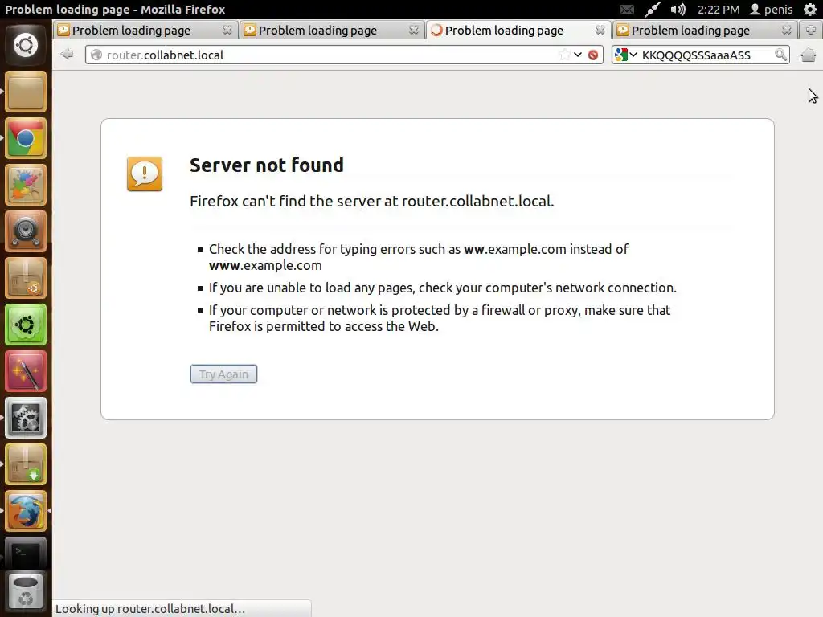Open the green Ubuntu logo launcher

[x=25, y=325]
